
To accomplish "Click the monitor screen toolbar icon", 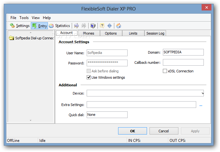I will (x=93, y=26).
